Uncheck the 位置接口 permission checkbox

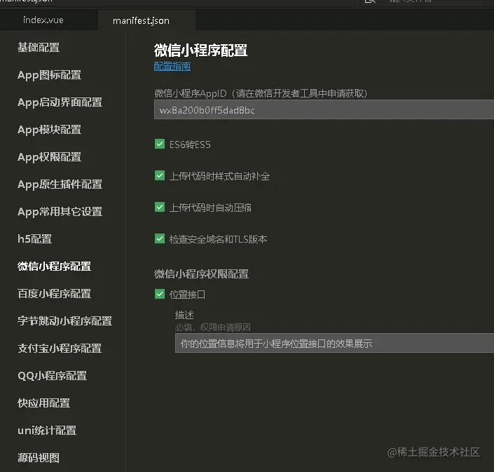point(160,294)
